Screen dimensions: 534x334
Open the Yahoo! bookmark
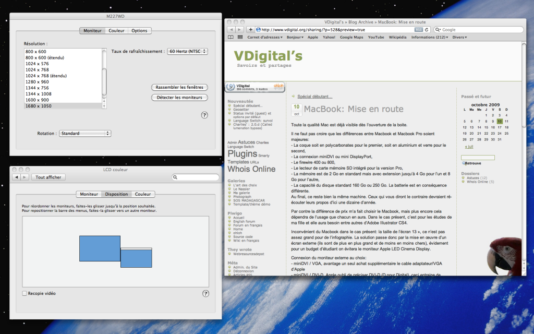329,37
